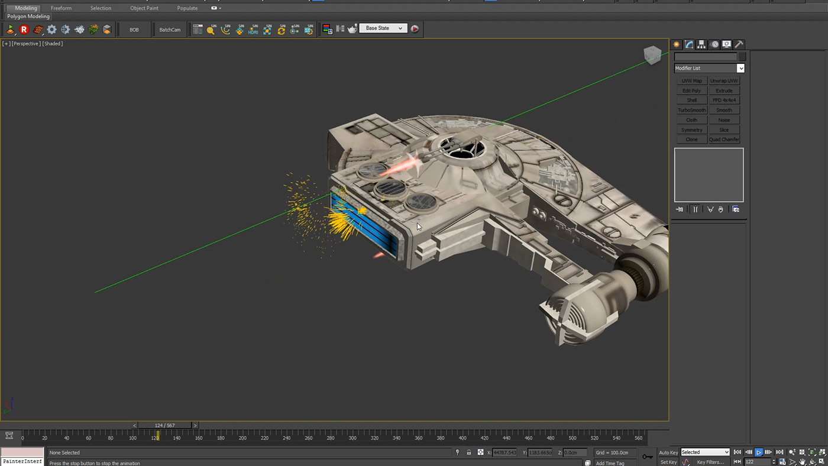The image size is (828, 466).
Task: Open the Modify command panel tab
Action: point(689,44)
